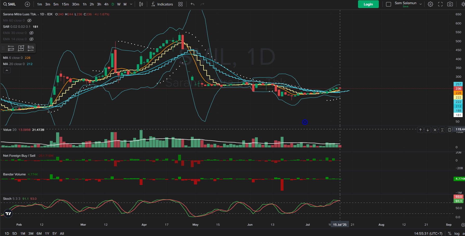This screenshot has height=236, width=465.
Task: Open time axis settings hexagon icon
Action: (x=463, y=225)
